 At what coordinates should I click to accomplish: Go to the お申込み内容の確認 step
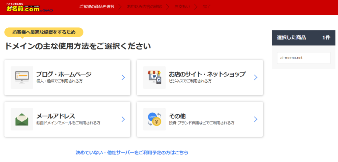(144, 7)
